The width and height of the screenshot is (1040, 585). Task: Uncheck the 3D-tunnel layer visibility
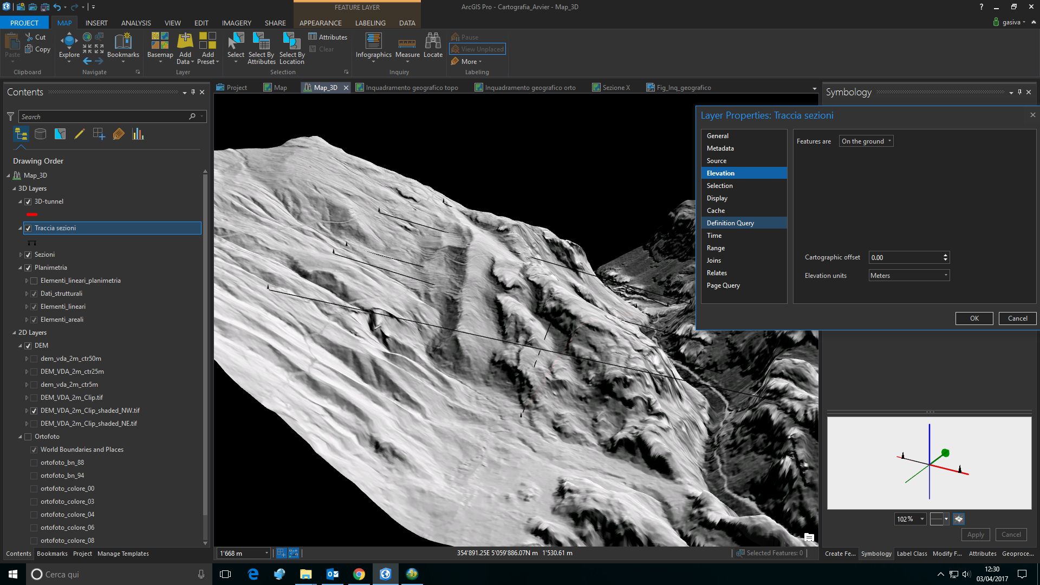tap(28, 201)
